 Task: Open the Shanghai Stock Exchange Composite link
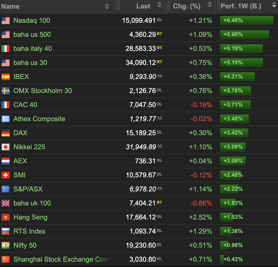61,259
